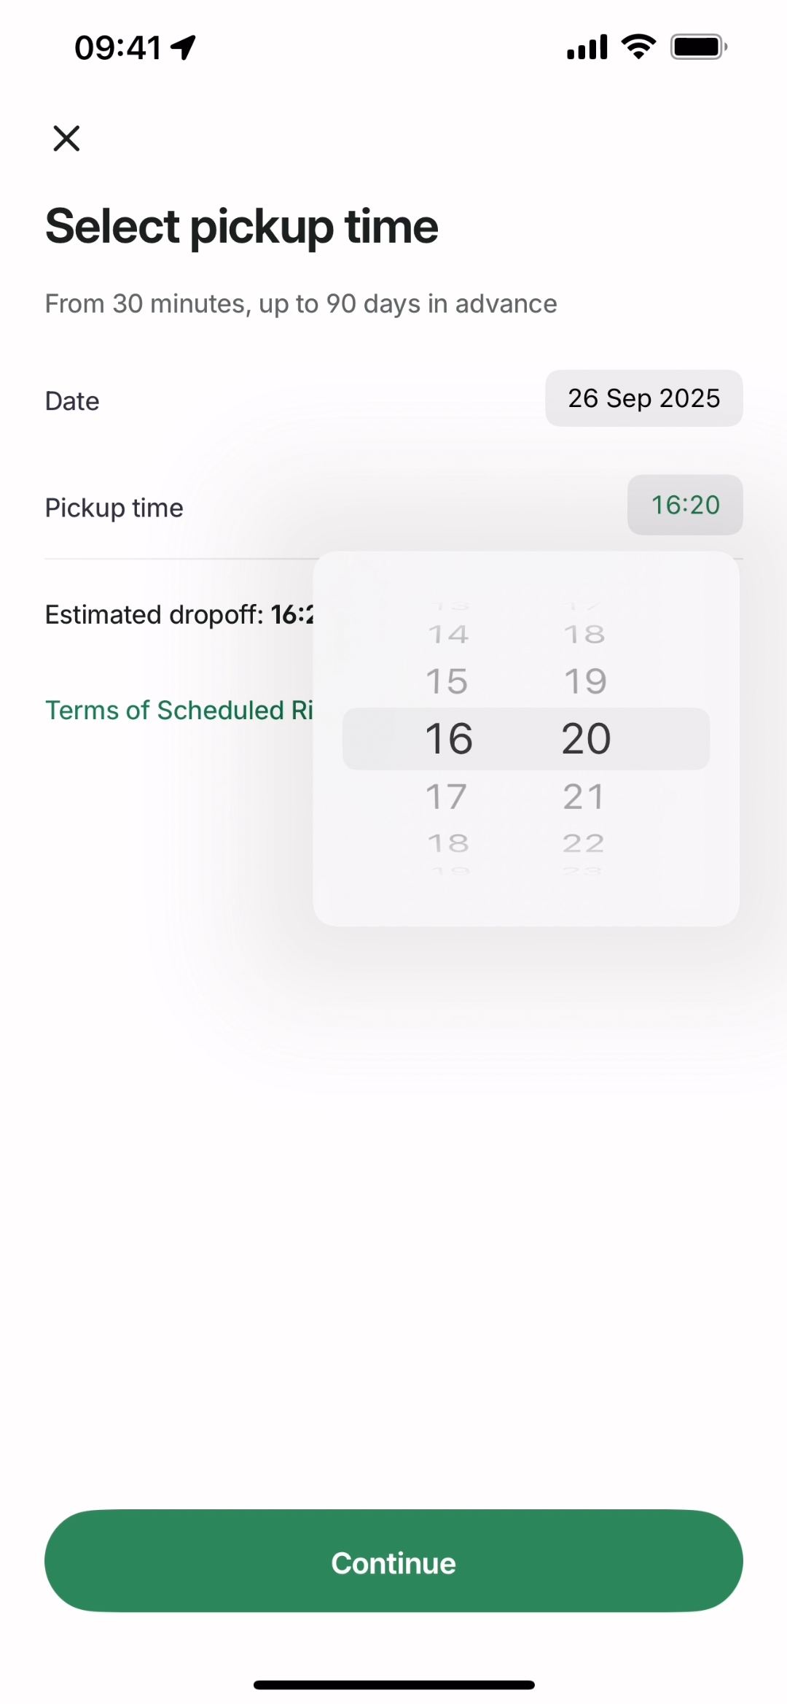Select minute 22 in the minute column
Screen dimensions: 787x1704
(584, 843)
